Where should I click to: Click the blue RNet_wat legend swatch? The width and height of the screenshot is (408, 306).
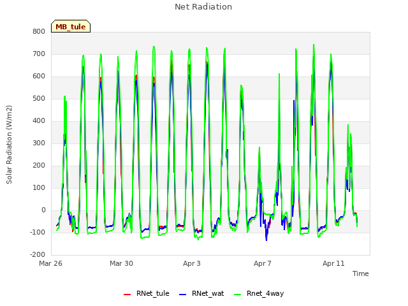click(x=183, y=295)
